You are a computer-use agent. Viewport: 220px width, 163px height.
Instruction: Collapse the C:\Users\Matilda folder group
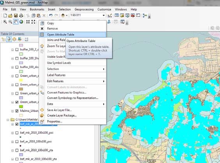pyautogui.click(x=8, y=120)
